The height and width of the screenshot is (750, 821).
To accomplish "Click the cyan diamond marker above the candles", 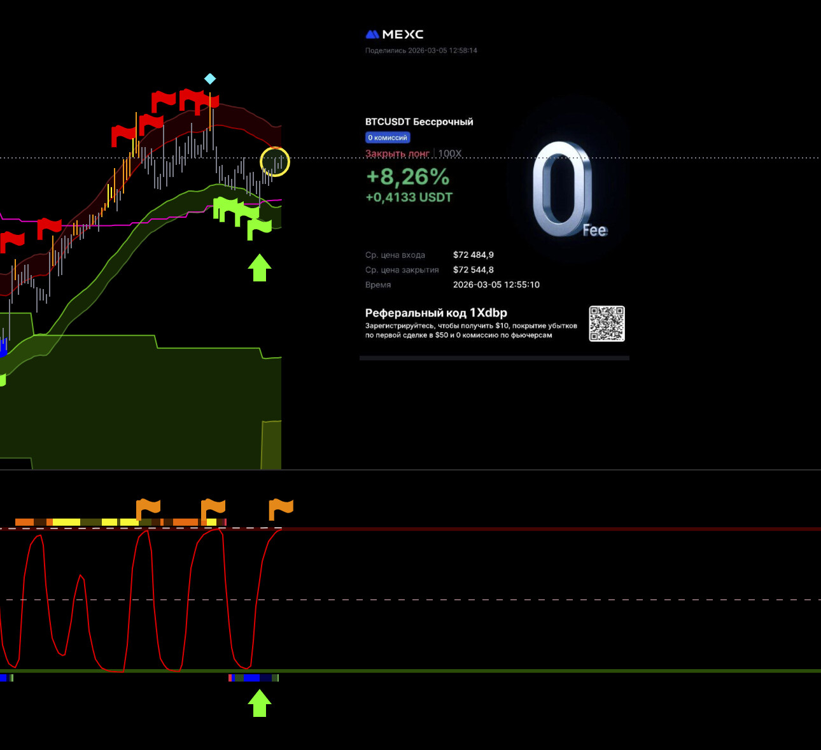I will coord(210,79).
